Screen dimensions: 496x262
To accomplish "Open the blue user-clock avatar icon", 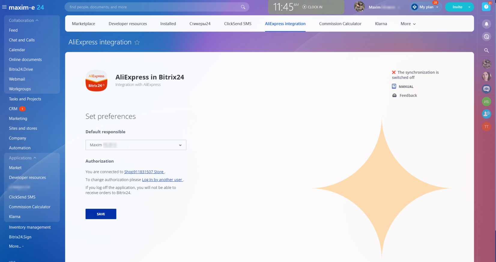I will coord(486,114).
